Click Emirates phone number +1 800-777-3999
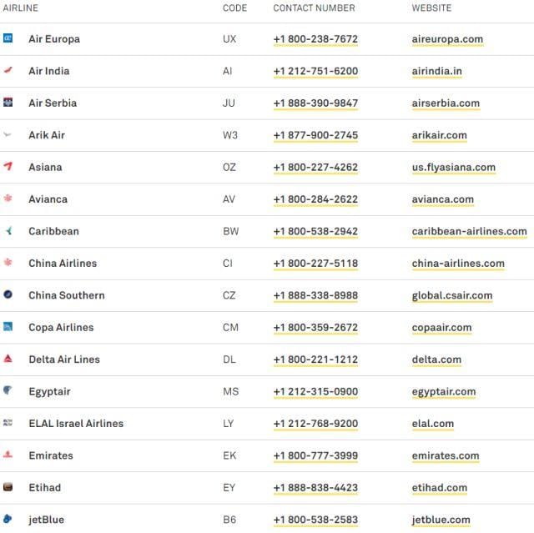 [x=315, y=455]
